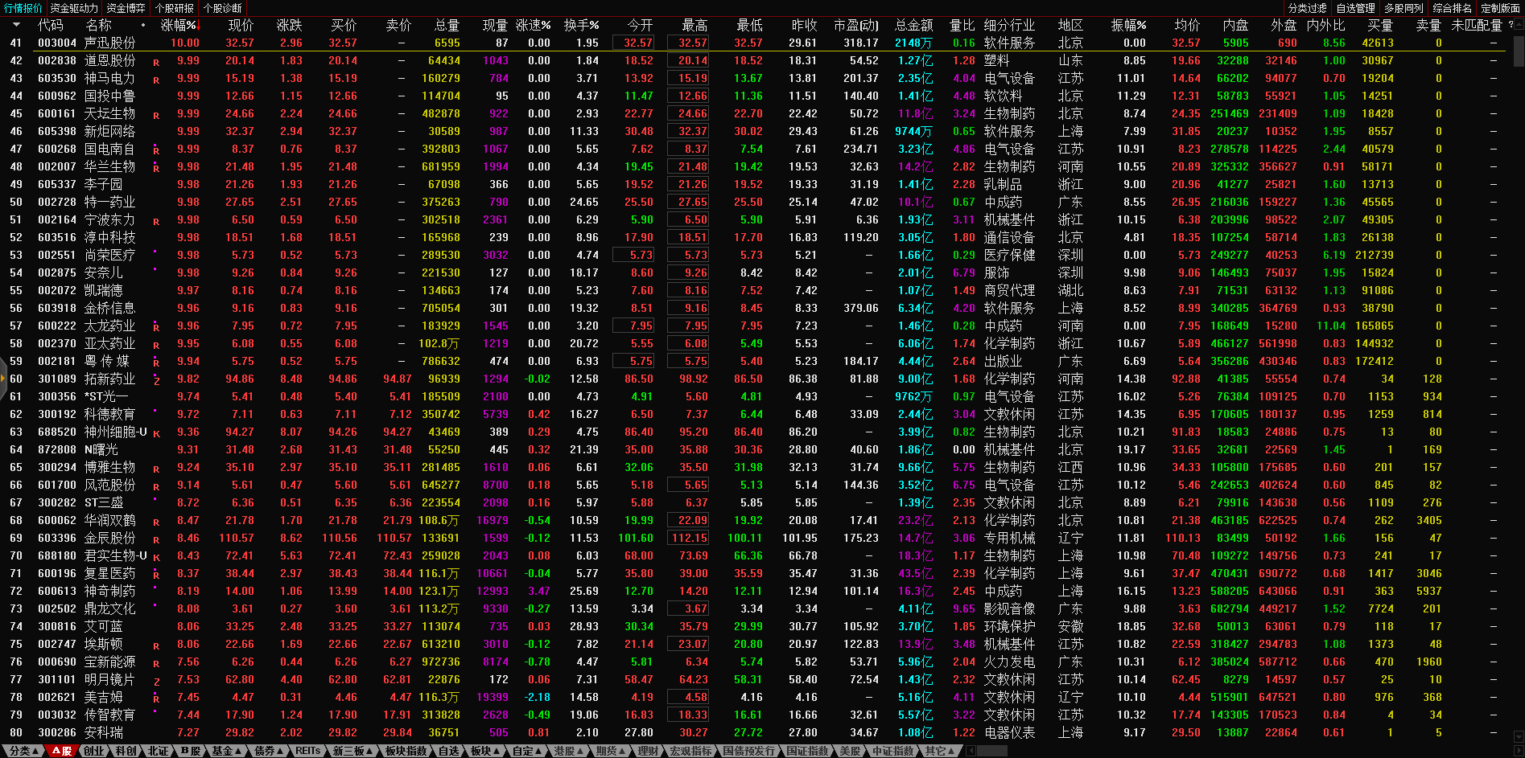The width and height of the screenshot is (1525, 758).
Task: Click the 定制版面 button
Action: coord(1500,8)
